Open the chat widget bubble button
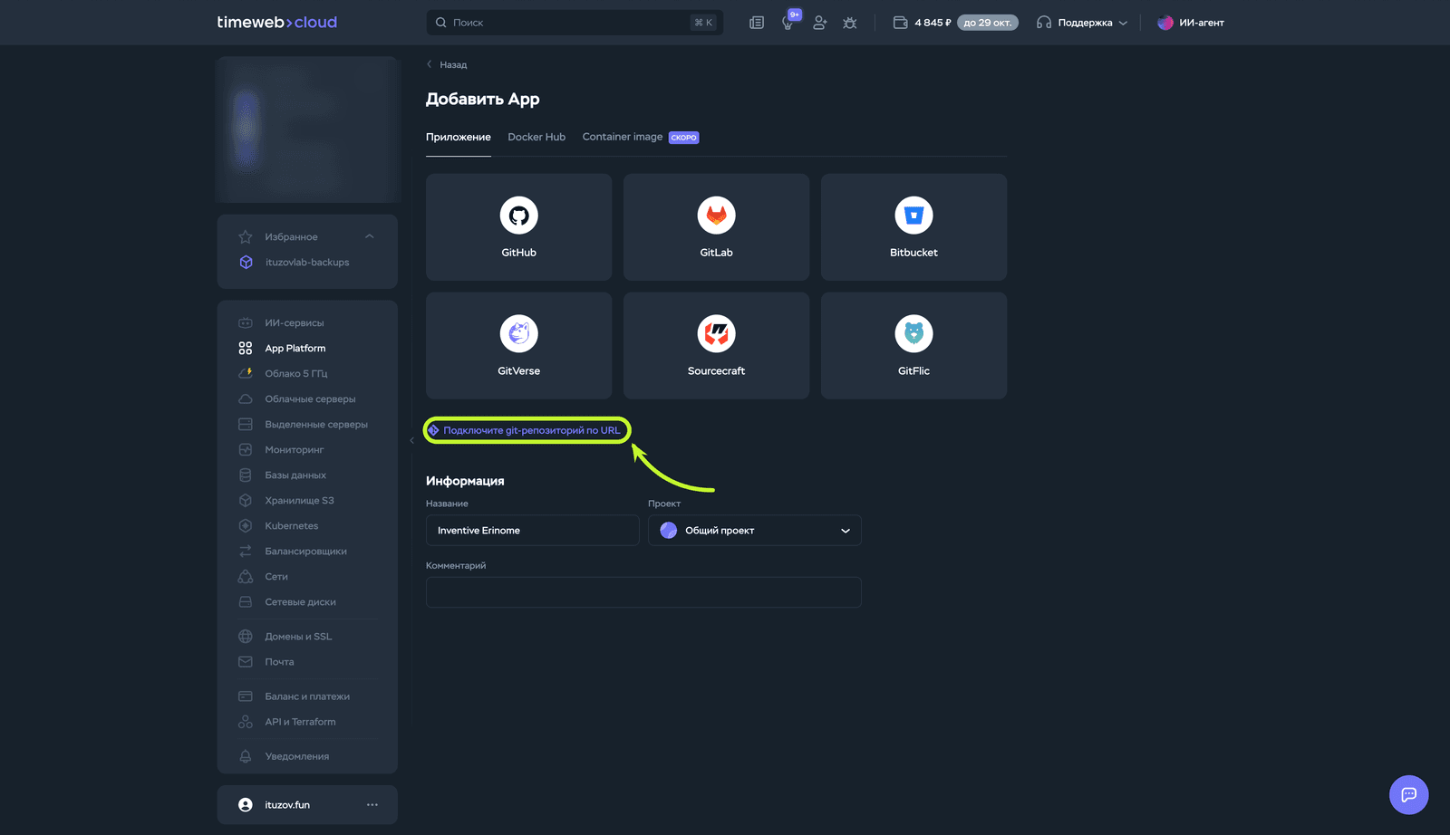Viewport: 1450px width, 835px height. point(1409,795)
